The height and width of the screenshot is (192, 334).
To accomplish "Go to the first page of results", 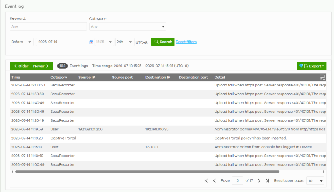I will click(206, 181).
